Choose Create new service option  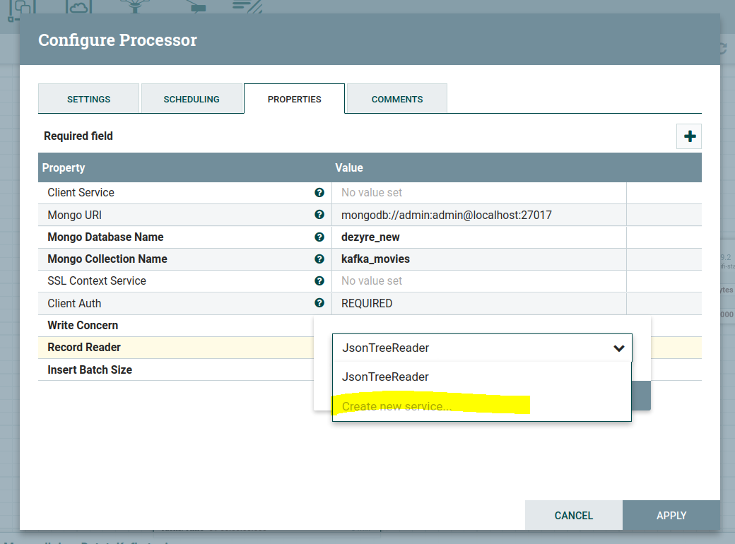(396, 407)
